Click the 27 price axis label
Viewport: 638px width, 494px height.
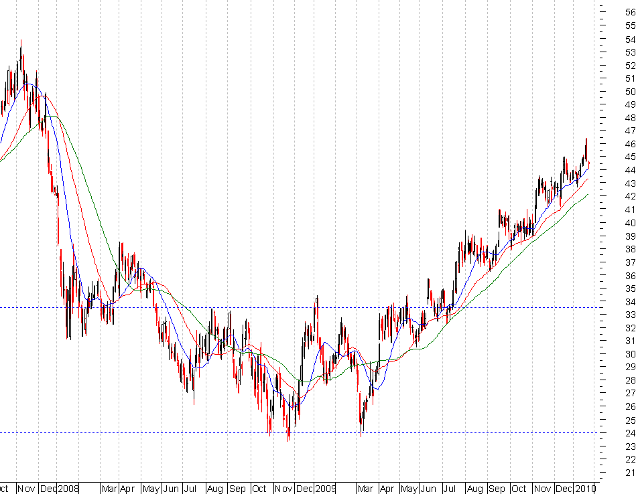click(x=630, y=393)
